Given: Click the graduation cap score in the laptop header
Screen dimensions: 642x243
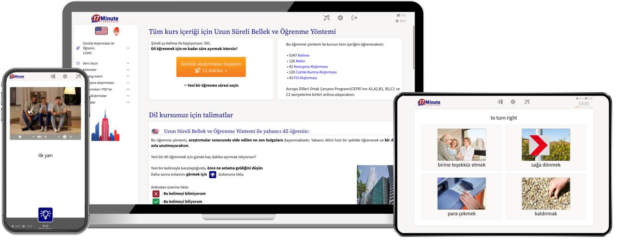Looking at the screenshot, I should pos(401,15).
